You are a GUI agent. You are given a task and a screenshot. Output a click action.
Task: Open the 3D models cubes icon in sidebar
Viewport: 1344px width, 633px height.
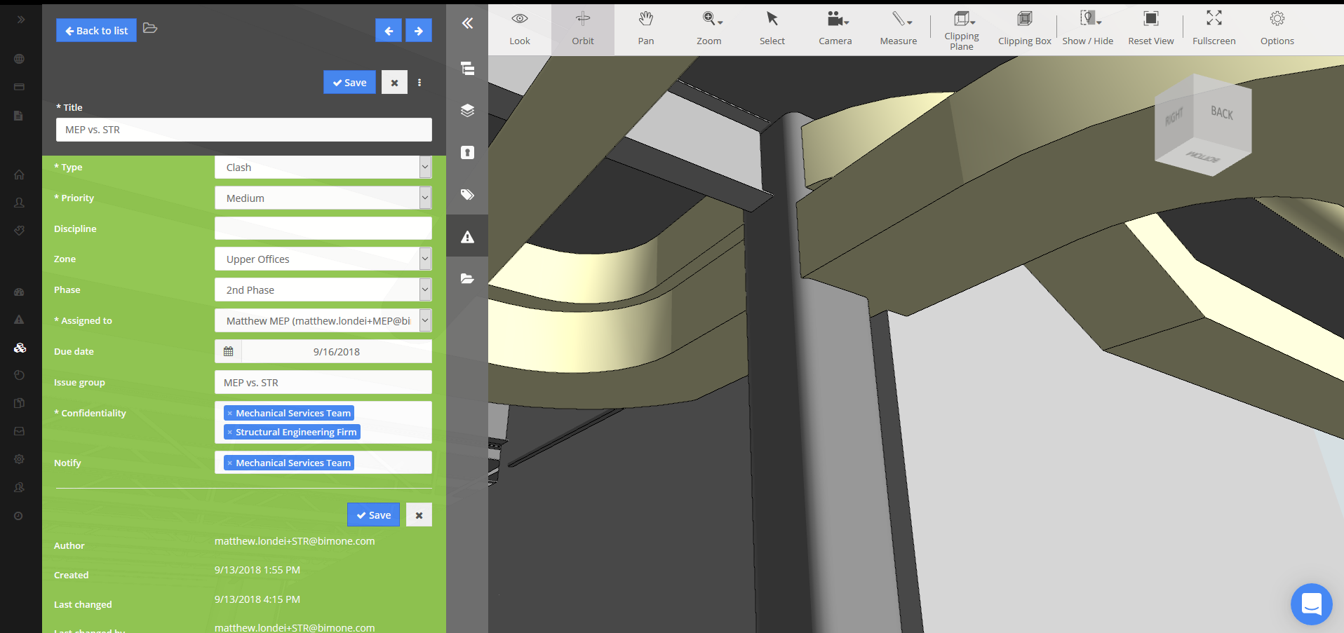pos(20,348)
